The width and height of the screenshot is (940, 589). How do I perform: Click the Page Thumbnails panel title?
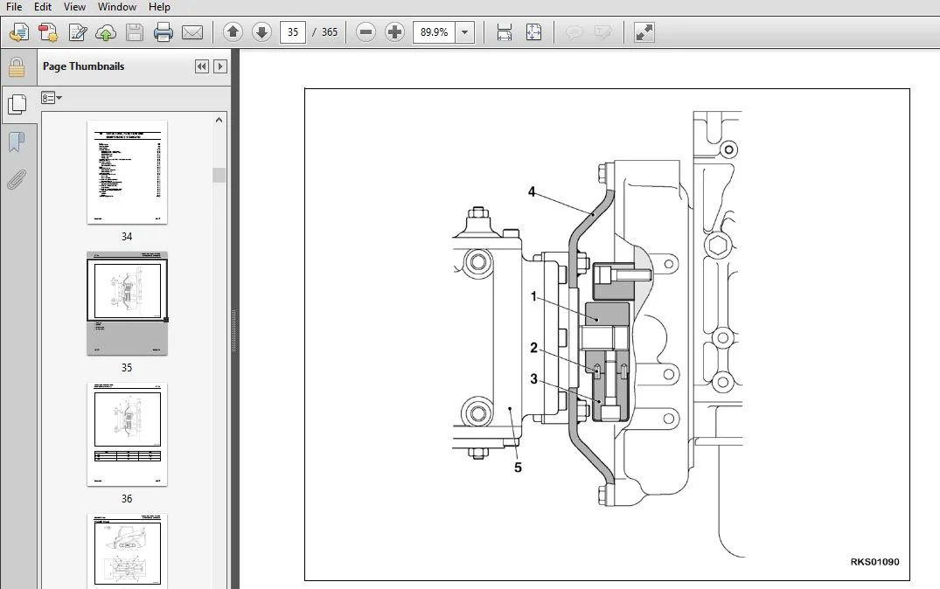coord(83,66)
